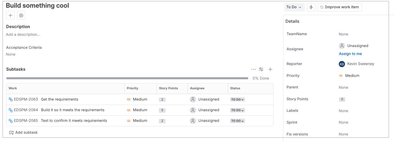Image resolution: width=395 pixels, height=142 pixels.
Task: Click the Story Points 0 value in Details
Action: (x=342, y=99)
